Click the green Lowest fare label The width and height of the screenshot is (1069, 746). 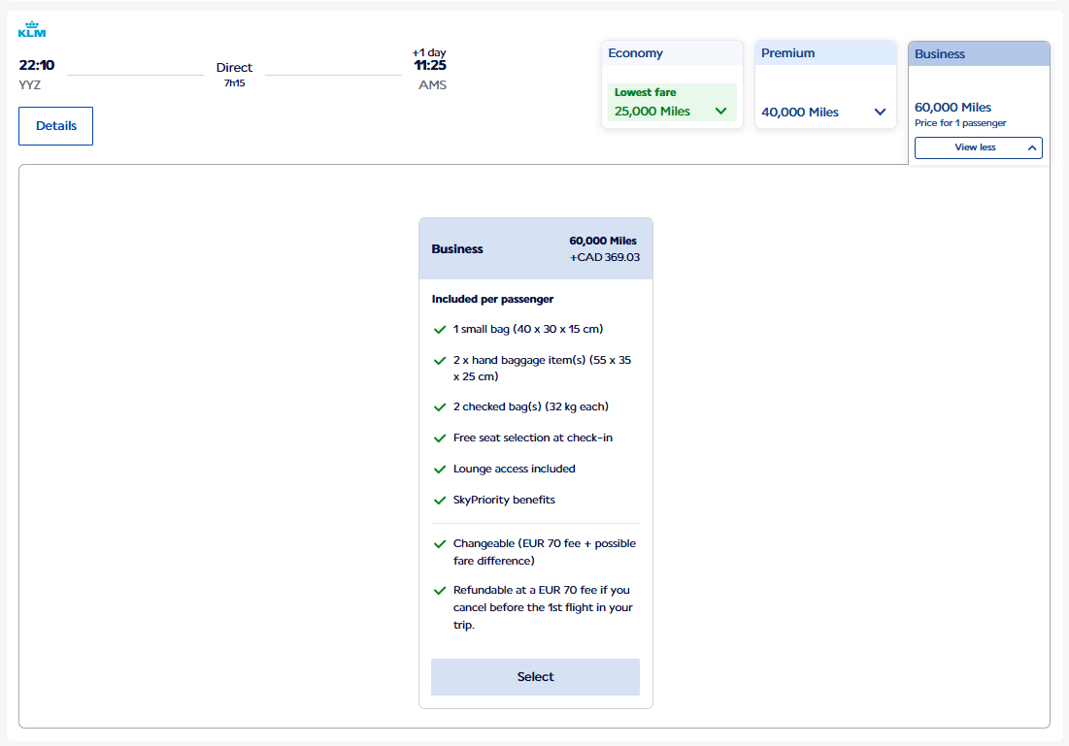click(646, 92)
